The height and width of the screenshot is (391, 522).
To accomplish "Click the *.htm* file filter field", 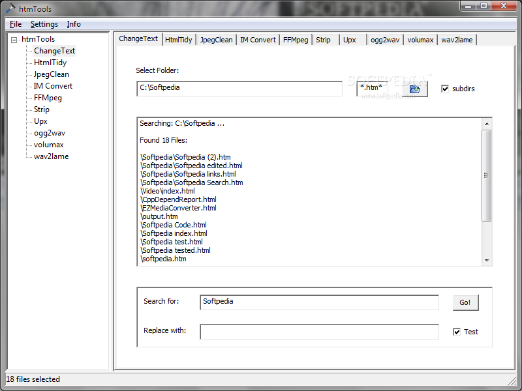I will pos(372,89).
